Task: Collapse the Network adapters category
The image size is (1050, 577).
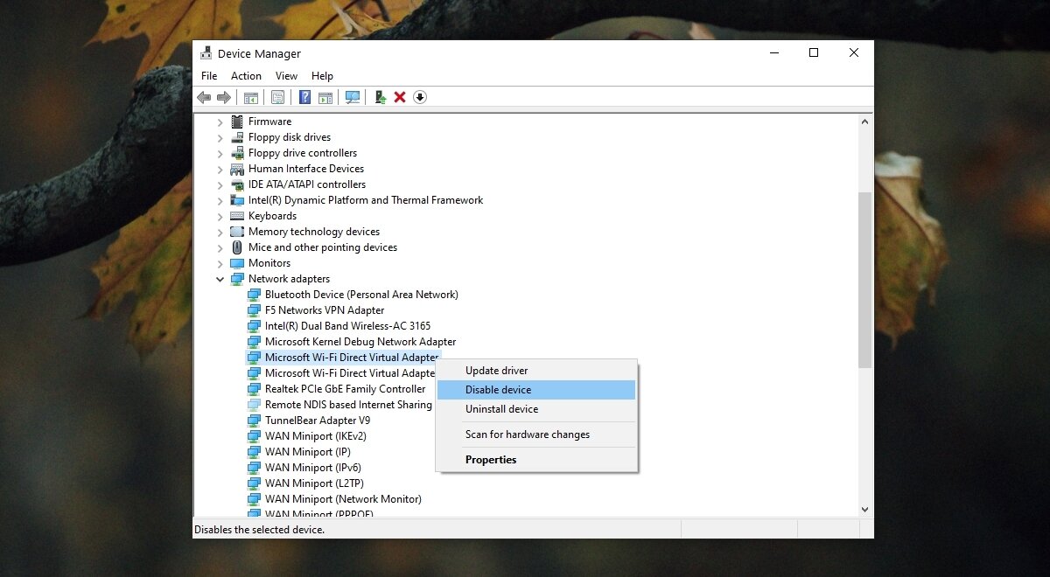Action: click(220, 278)
